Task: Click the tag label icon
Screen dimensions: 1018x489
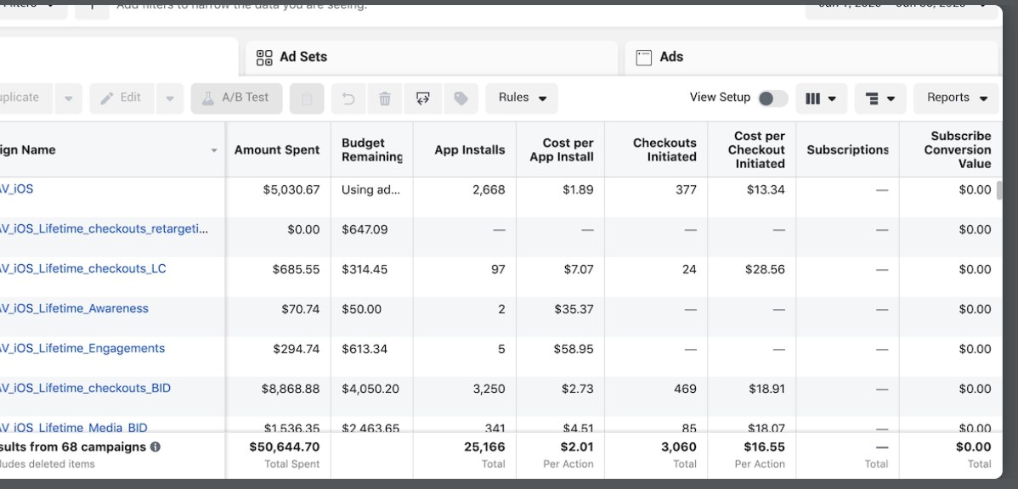Action: (x=461, y=98)
